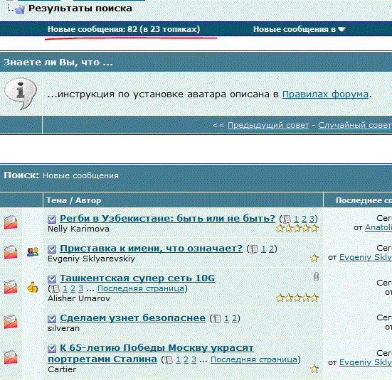Image resolution: width=392 pixels, height=380 pixels.
Task: Open the Новые сообщения в dropdown
Action: tap(299, 29)
